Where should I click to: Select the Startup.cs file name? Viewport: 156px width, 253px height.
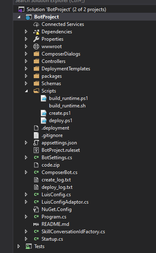click(x=52, y=239)
